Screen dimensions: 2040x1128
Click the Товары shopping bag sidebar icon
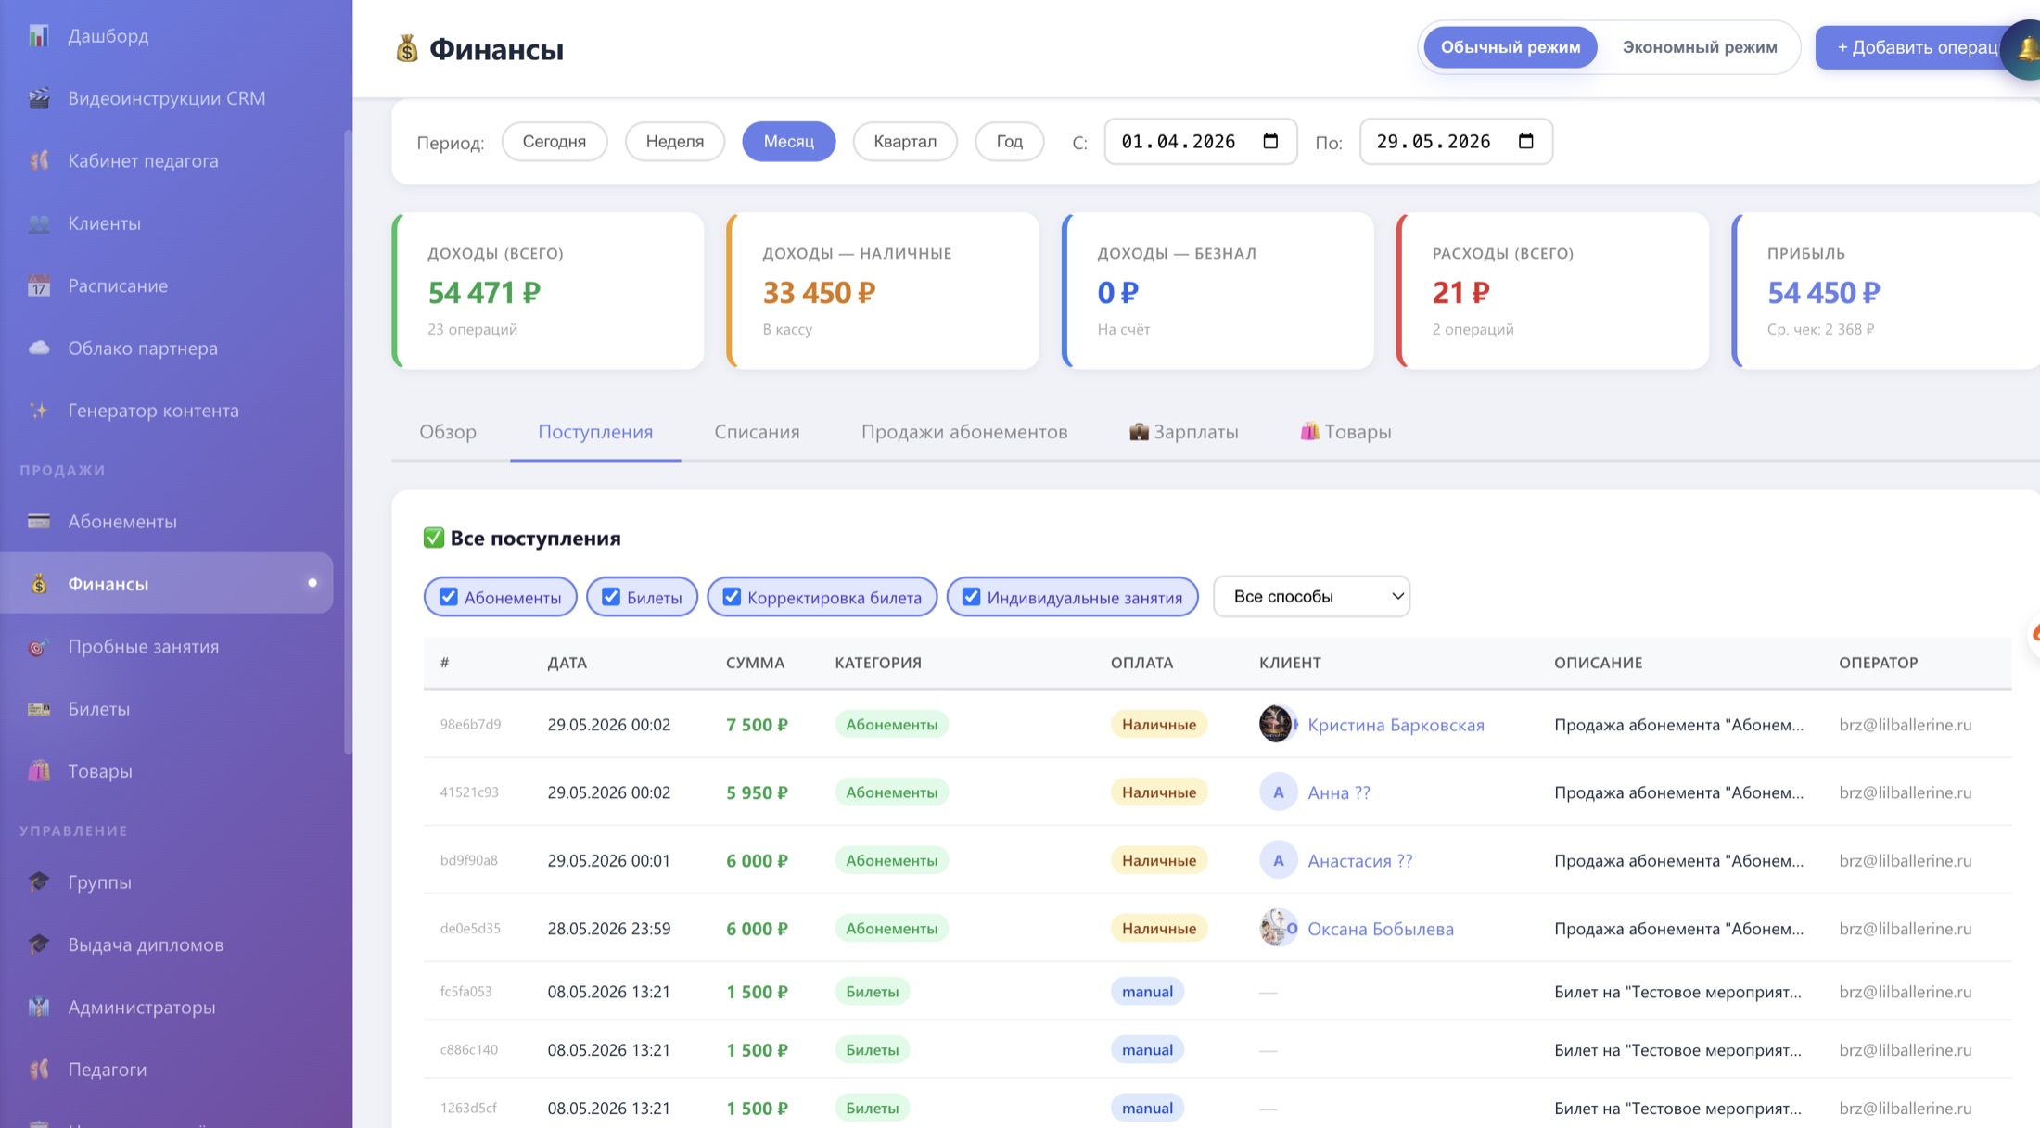pos(38,771)
